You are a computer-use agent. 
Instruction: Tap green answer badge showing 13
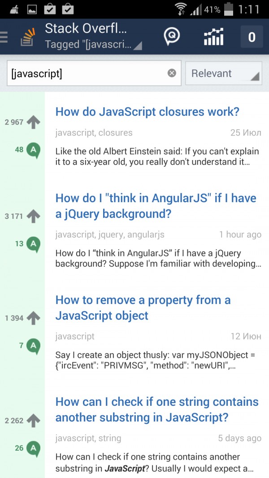click(x=33, y=244)
